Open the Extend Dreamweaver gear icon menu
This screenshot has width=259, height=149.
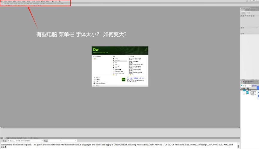tap(56, 1)
